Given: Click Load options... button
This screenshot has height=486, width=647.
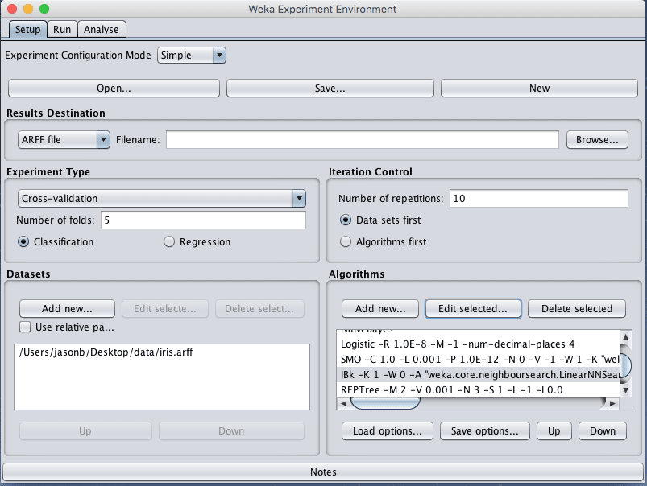Looking at the screenshot, I should tap(388, 431).
